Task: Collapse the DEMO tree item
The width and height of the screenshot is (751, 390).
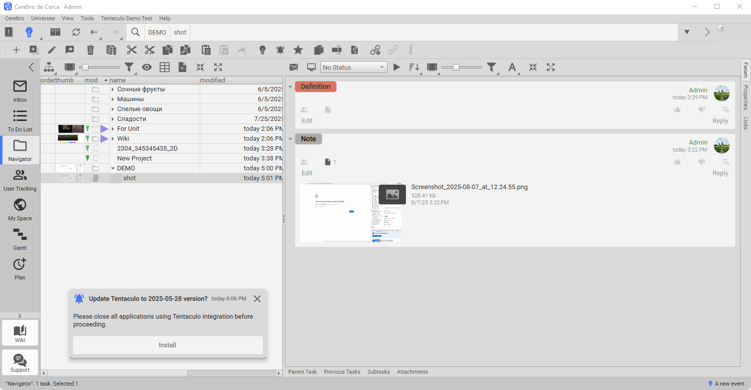Action: [x=113, y=168]
